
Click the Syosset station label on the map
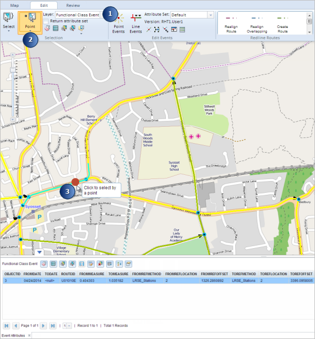click(33, 206)
